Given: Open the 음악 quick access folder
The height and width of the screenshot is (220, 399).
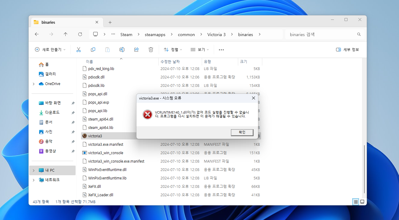Looking at the screenshot, I should pos(45,142).
